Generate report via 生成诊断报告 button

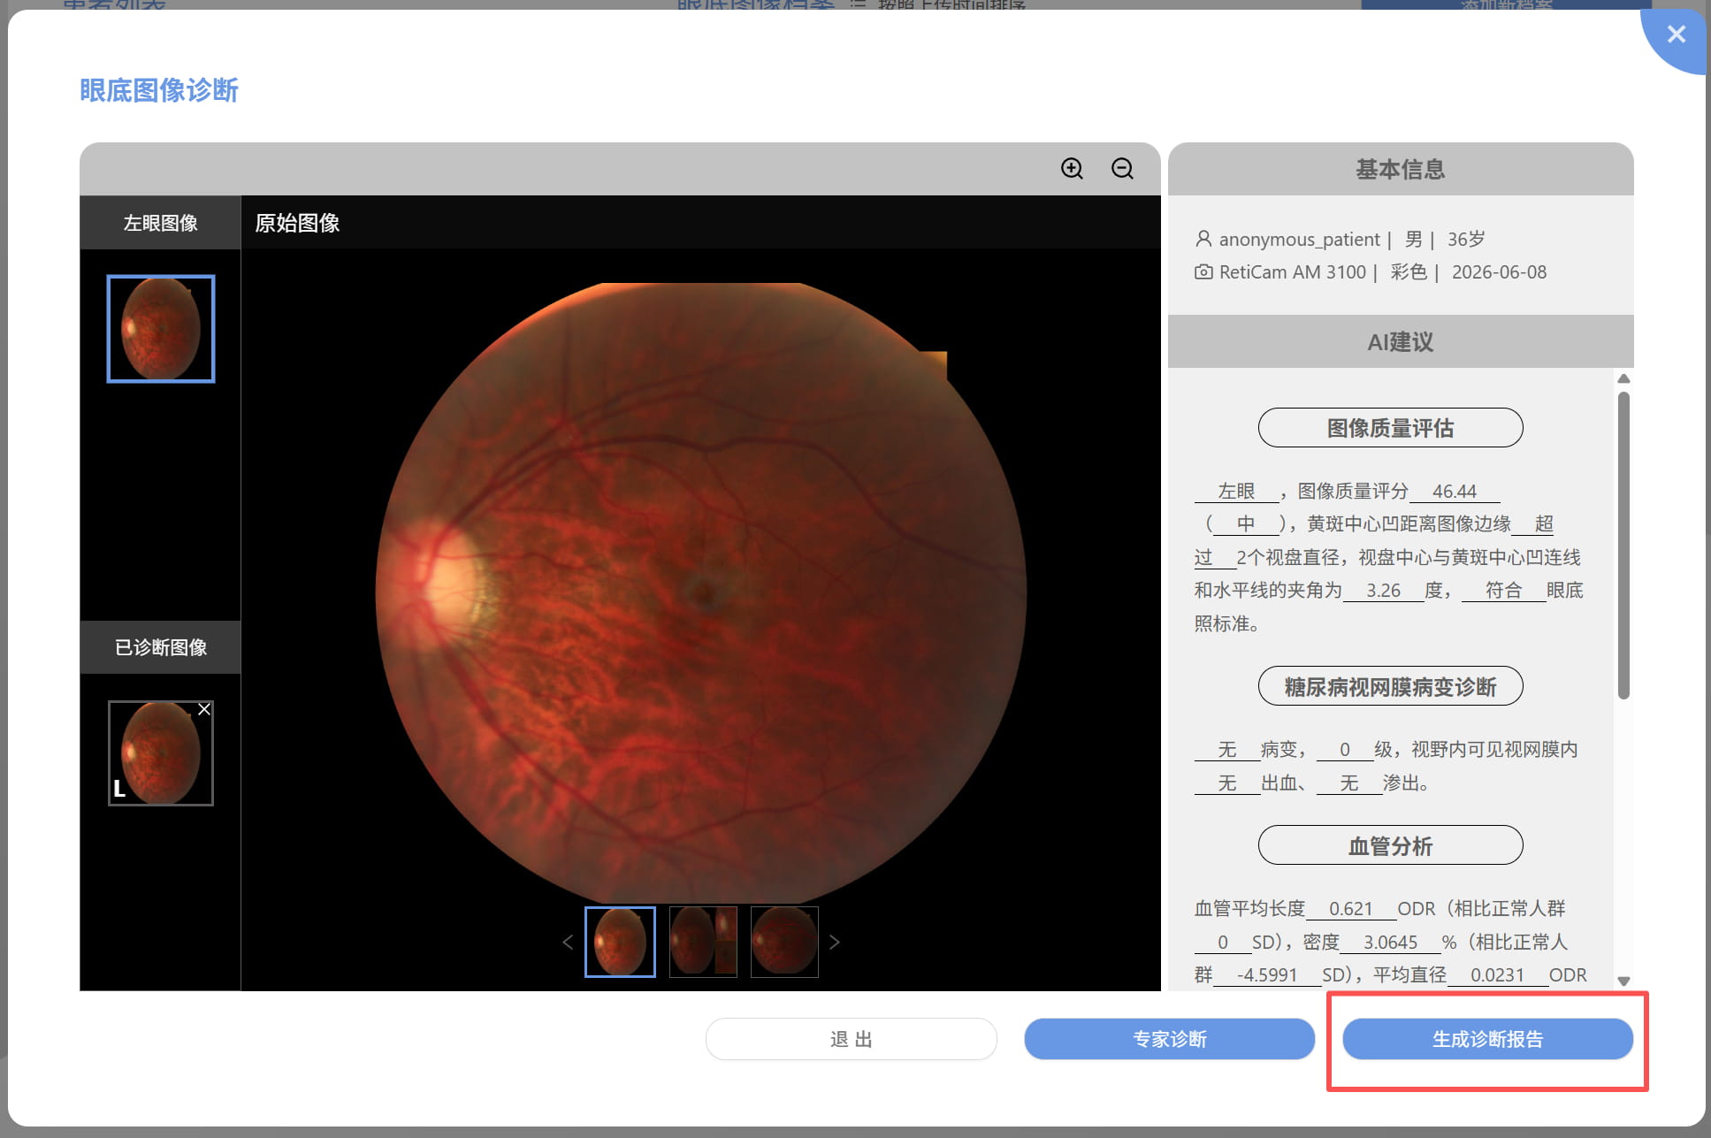[x=1488, y=1039]
